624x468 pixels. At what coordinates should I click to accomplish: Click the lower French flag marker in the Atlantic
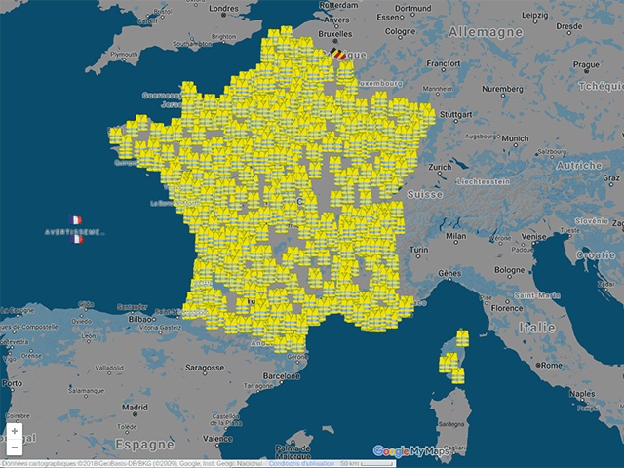click(77, 239)
